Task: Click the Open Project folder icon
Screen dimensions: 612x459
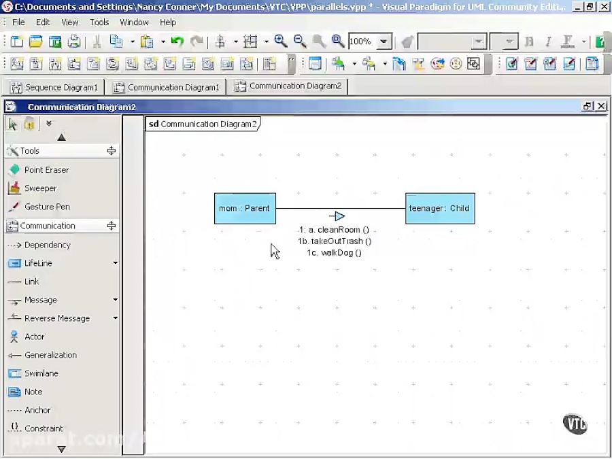Action: [35, 41]
